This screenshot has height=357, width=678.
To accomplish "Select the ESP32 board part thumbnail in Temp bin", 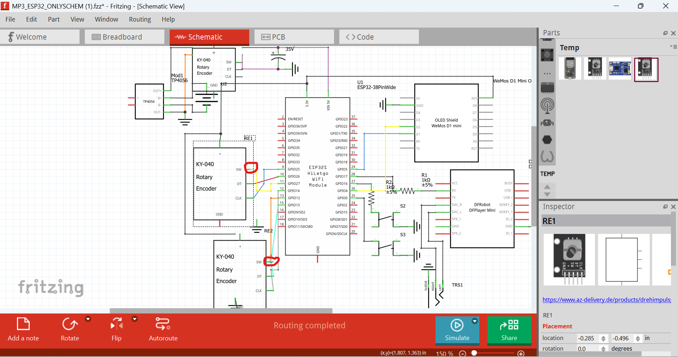I will click(570, 69).
